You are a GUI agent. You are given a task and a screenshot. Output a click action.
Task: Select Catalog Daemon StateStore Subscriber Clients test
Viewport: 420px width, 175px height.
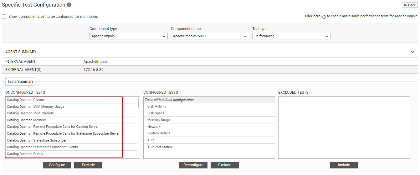(71, 147)
